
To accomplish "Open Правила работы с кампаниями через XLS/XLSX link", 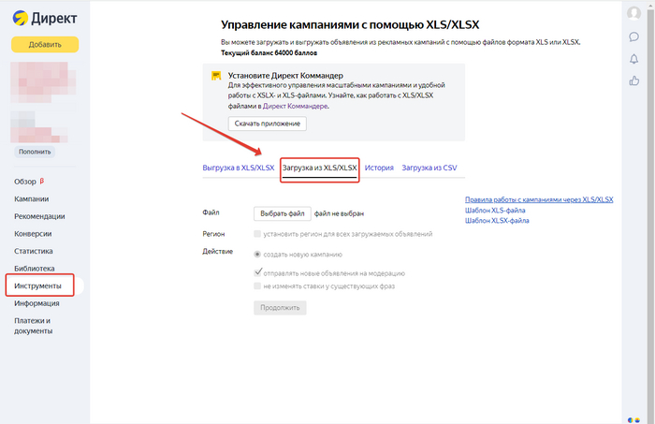I will pyautogui.click(x=539, y=199).
